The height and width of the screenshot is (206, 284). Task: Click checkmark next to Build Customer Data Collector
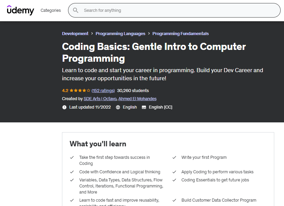[x=175, y=200]
